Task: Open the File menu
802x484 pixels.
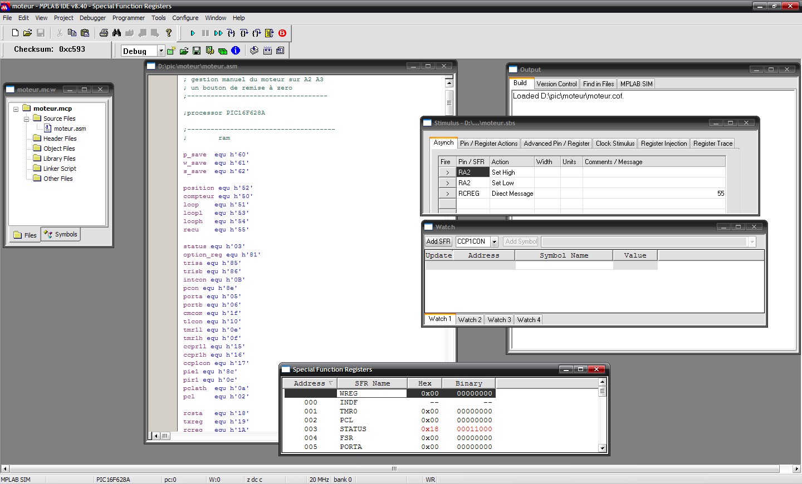Action: (7, 18)
